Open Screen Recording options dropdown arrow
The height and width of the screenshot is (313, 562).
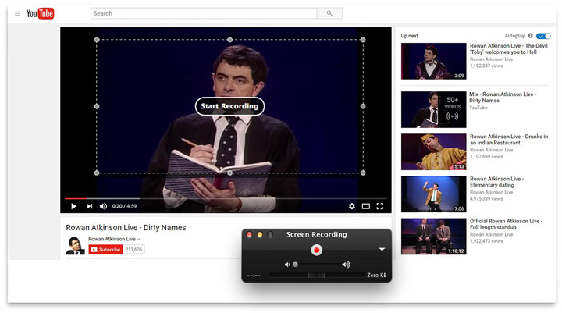[382, 249]
